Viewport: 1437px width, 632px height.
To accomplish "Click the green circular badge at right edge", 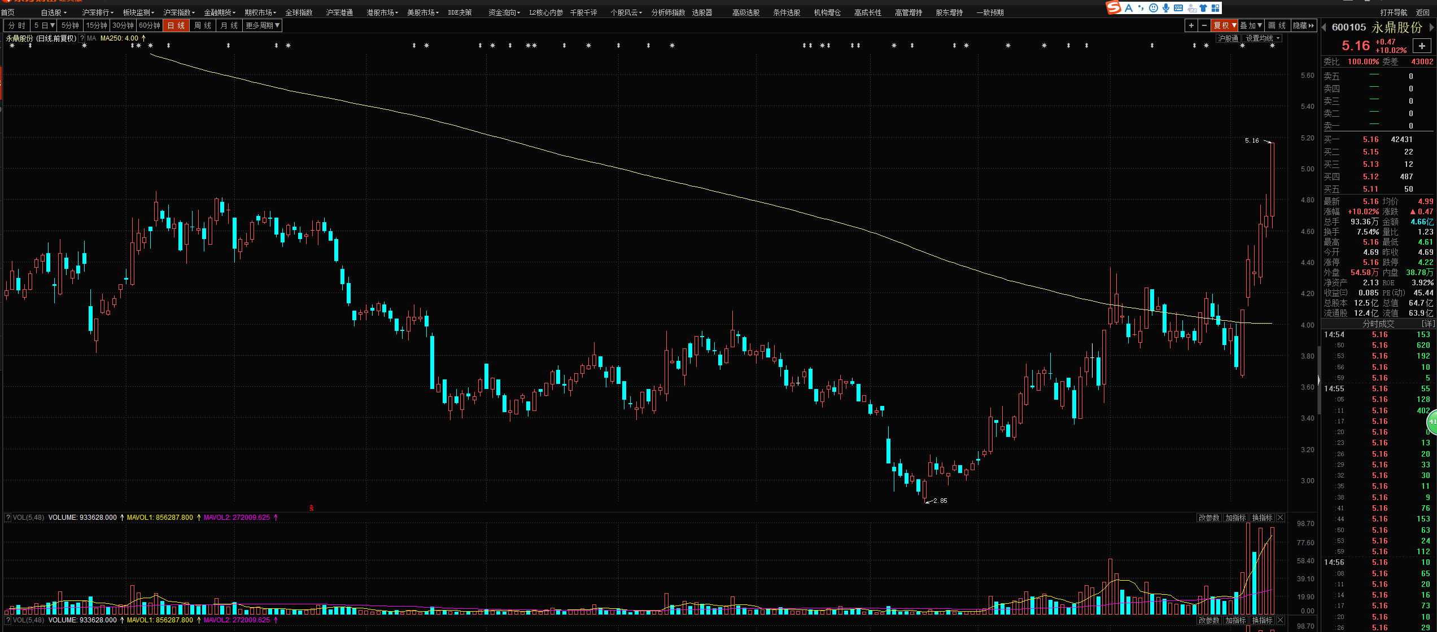I will pos(1432,422).
